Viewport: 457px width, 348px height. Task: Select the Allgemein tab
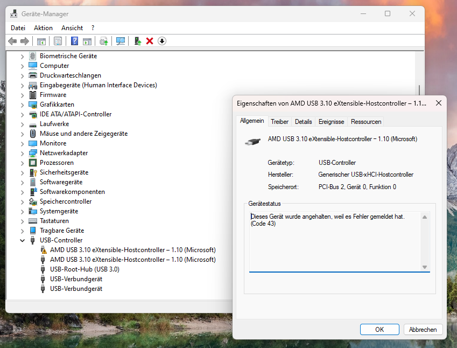(252, 121)
